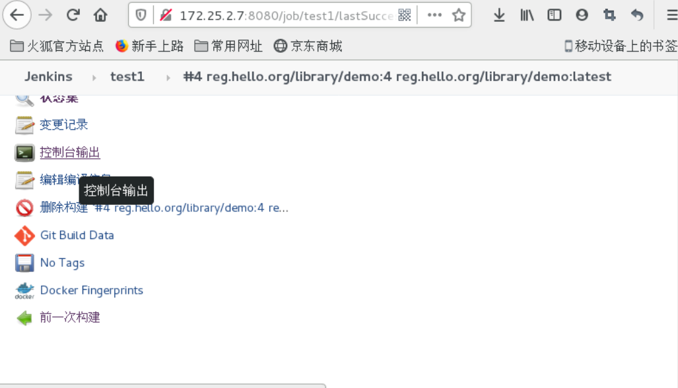The height and width of the screenshot is (388, 678).
Task: Click the red delete build icon
Action: click(24, 208)
